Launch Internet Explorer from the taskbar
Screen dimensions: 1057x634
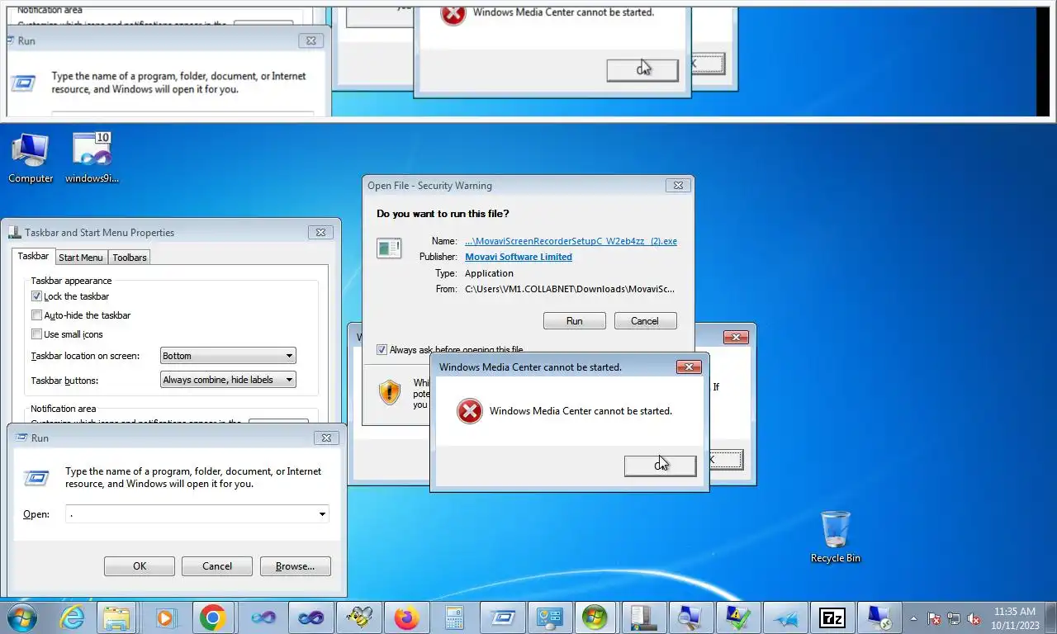73,617
